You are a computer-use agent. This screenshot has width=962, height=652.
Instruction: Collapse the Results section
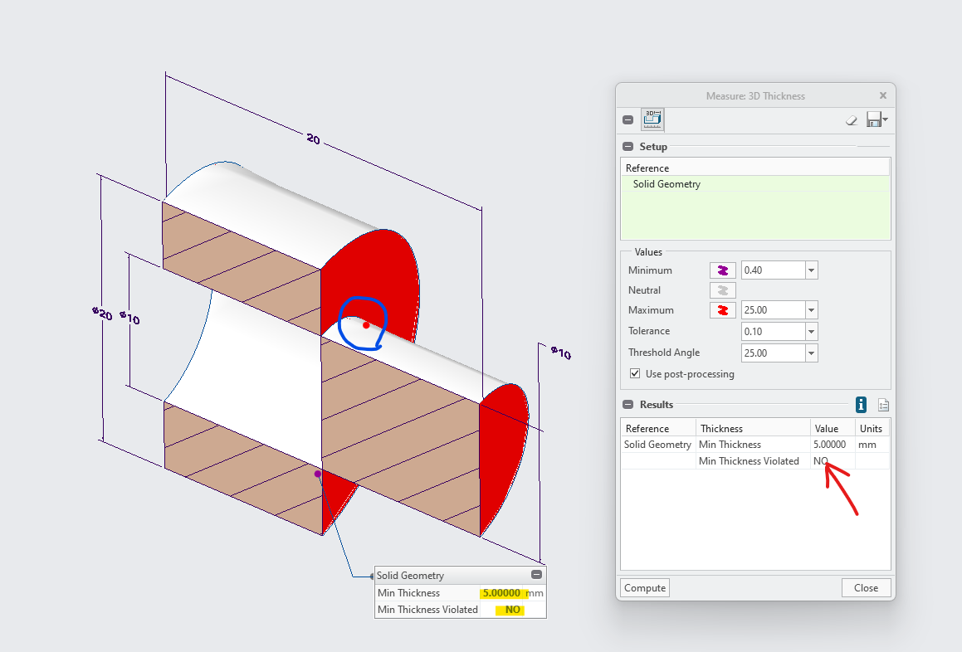[x=628, y=405]
